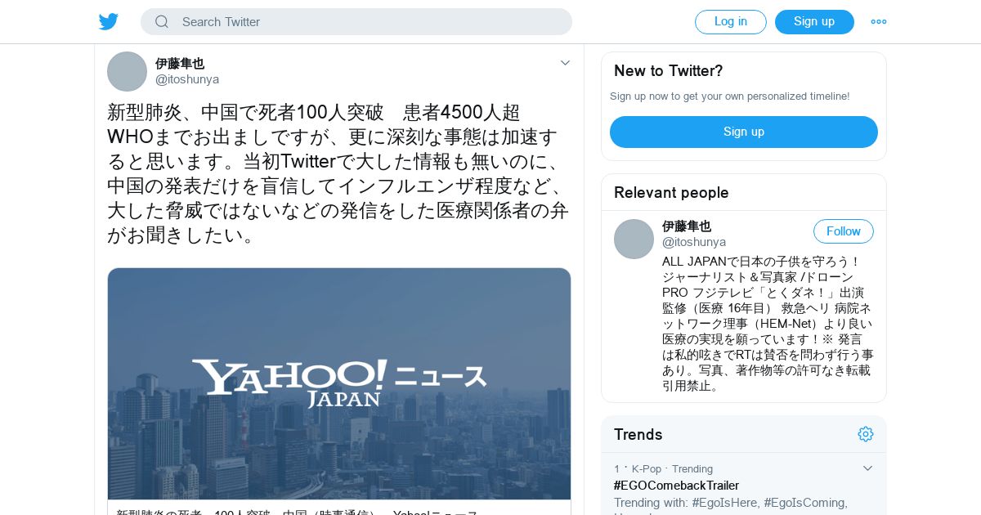The width and height of the screenshot is (981, 515).
Task: Click Sign up in New to Twitter panel
Action: click(x=744, y=132)
